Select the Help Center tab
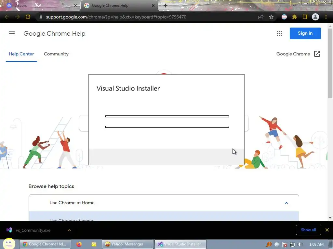 click(x=21, y=54)
